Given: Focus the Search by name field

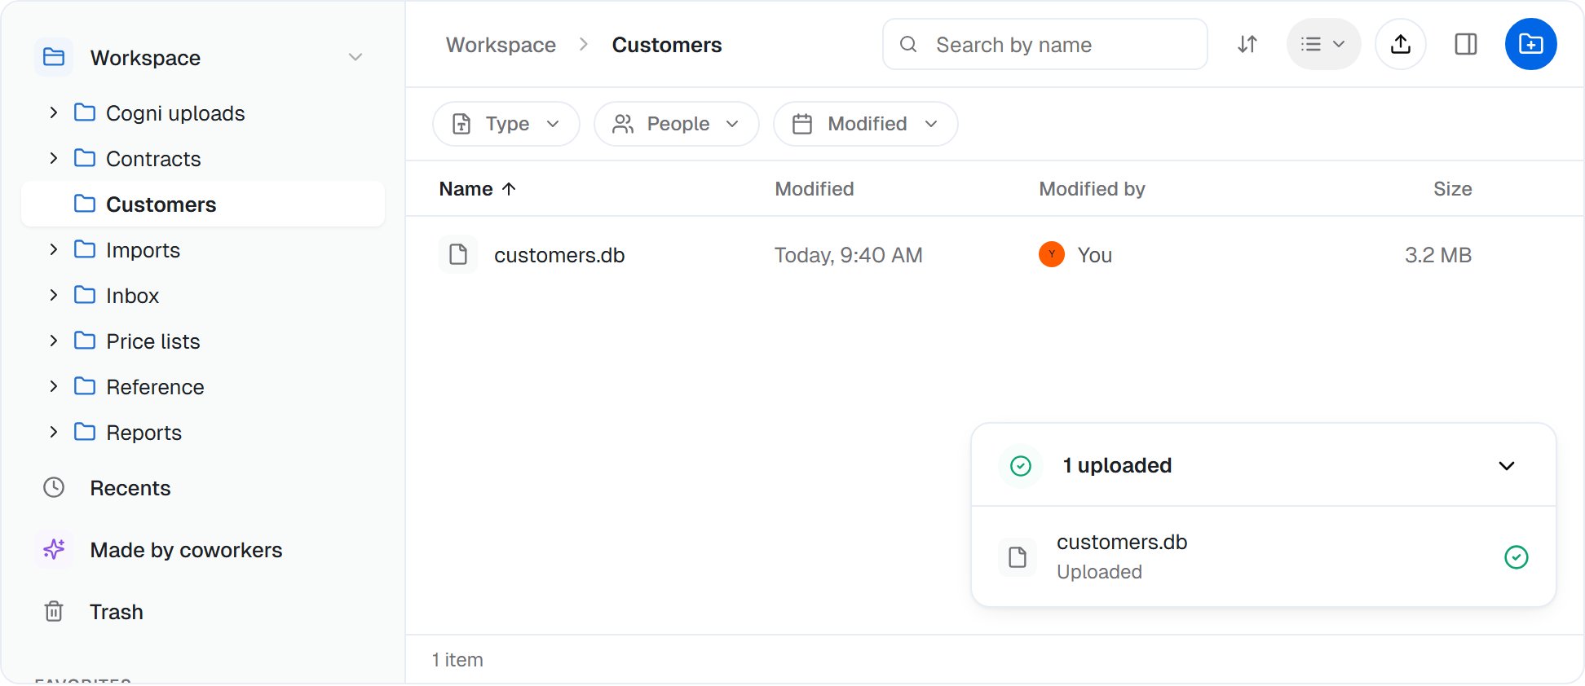Looking at the screenshot, I should [1044, 44].
